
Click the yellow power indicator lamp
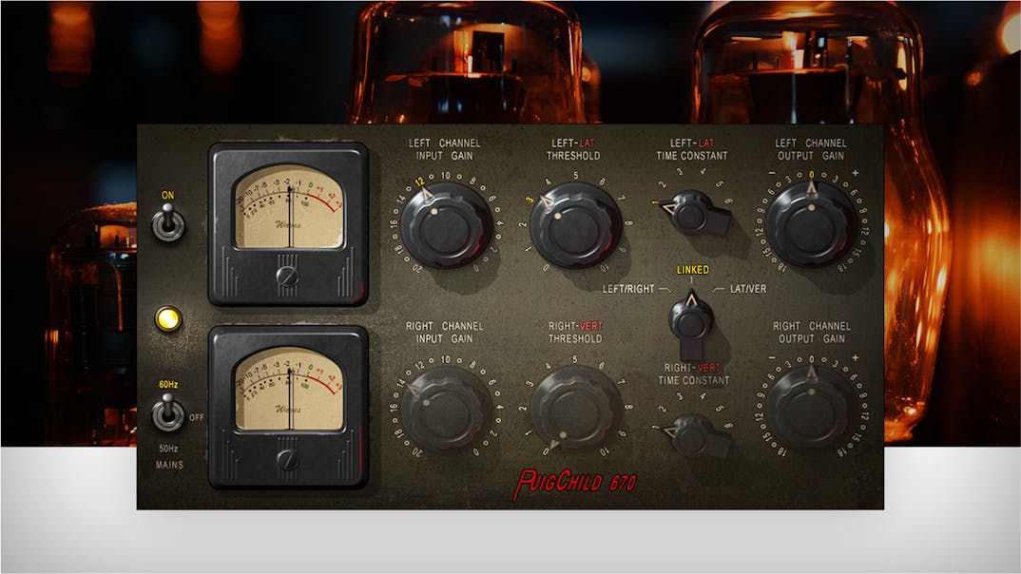pyautogui.click(x=168, y=319)
